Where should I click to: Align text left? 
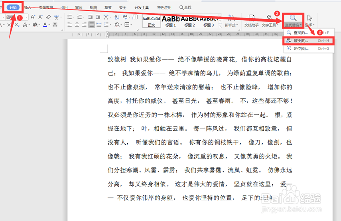tap(69, 25)
